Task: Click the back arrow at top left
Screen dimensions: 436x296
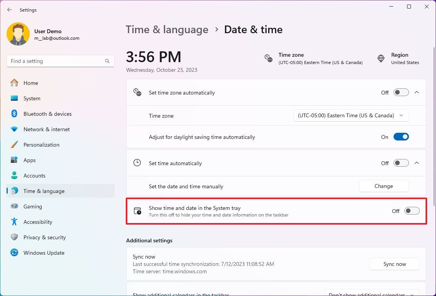Action: point(9,10)
